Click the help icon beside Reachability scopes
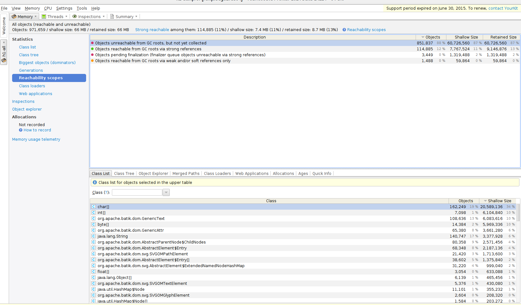The height and width of the screenshot is (305, 521). click(x=344, y=30)
